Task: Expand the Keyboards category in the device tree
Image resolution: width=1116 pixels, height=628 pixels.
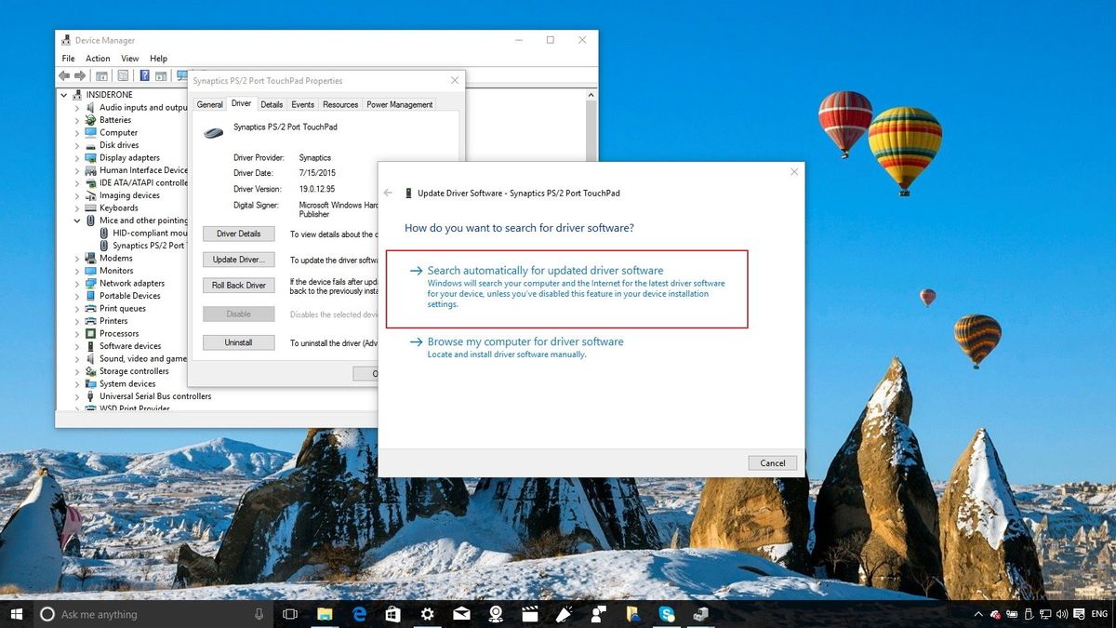Action: click(x=78, y=207)
